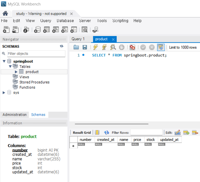Image resolution: width=200 pixels, height=182 pixels.
Task: Refresh the SCHEMAS list
Action: (62, 46)
